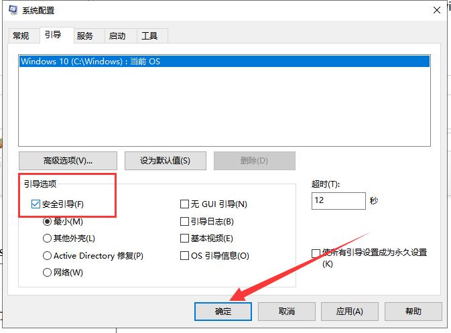Viewport: 451px width, 333px height.
Task: Go to the 启动 tab
Action: [x=117, y=36]
